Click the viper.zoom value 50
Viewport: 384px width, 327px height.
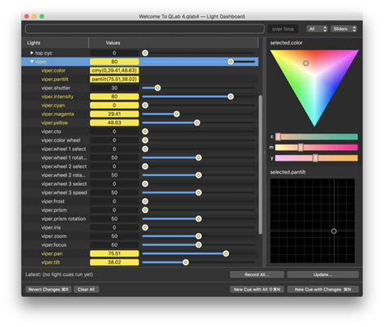point(114,236)
